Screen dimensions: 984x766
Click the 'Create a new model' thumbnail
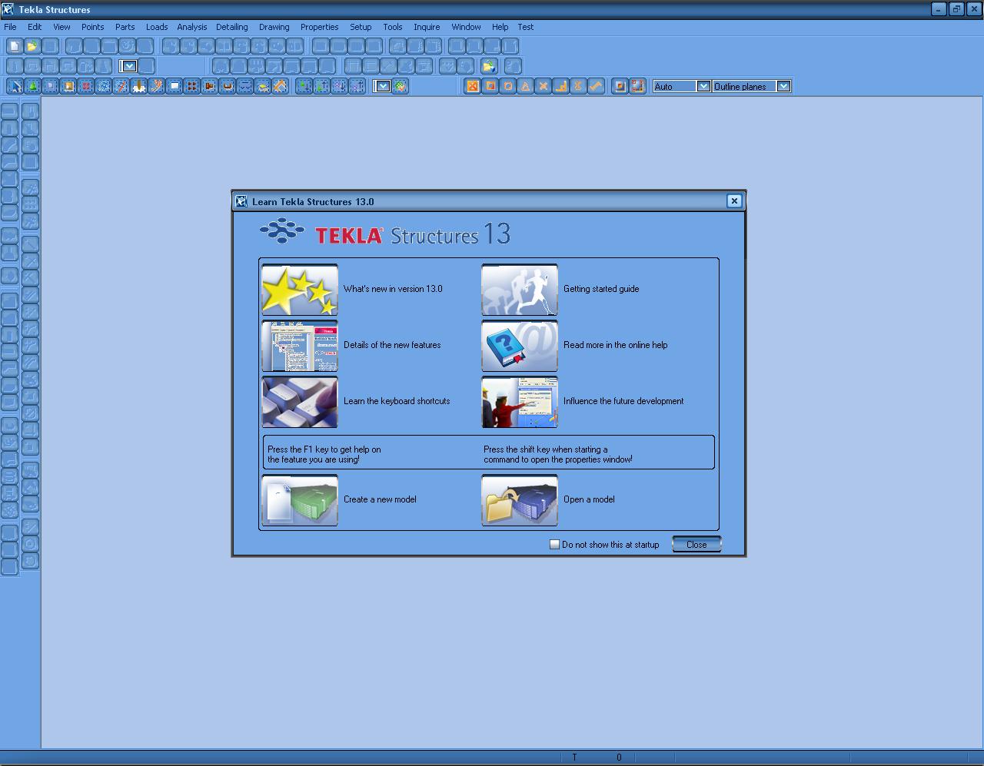[x=300, y=500]
